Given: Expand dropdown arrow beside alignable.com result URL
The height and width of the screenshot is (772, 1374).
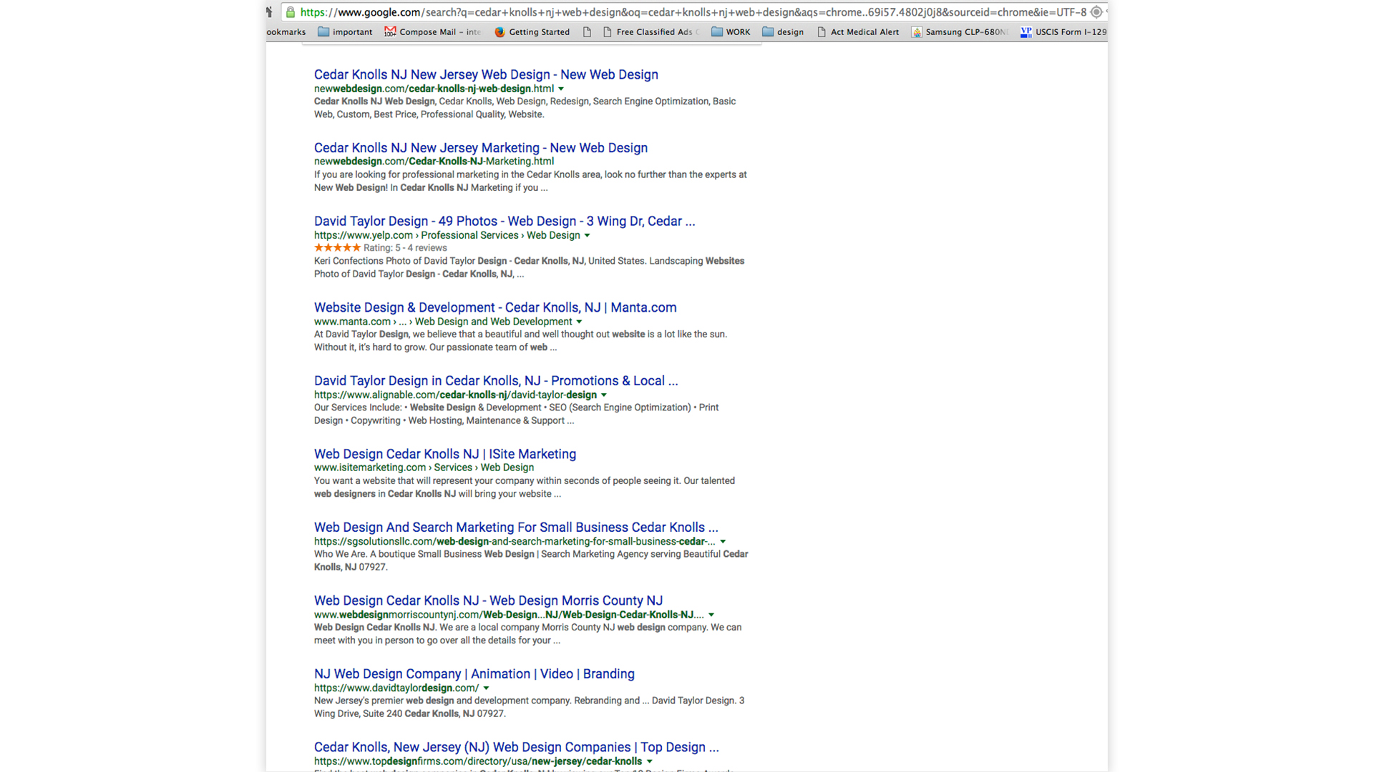Looking at the screenshot, I should pos(603,395).
